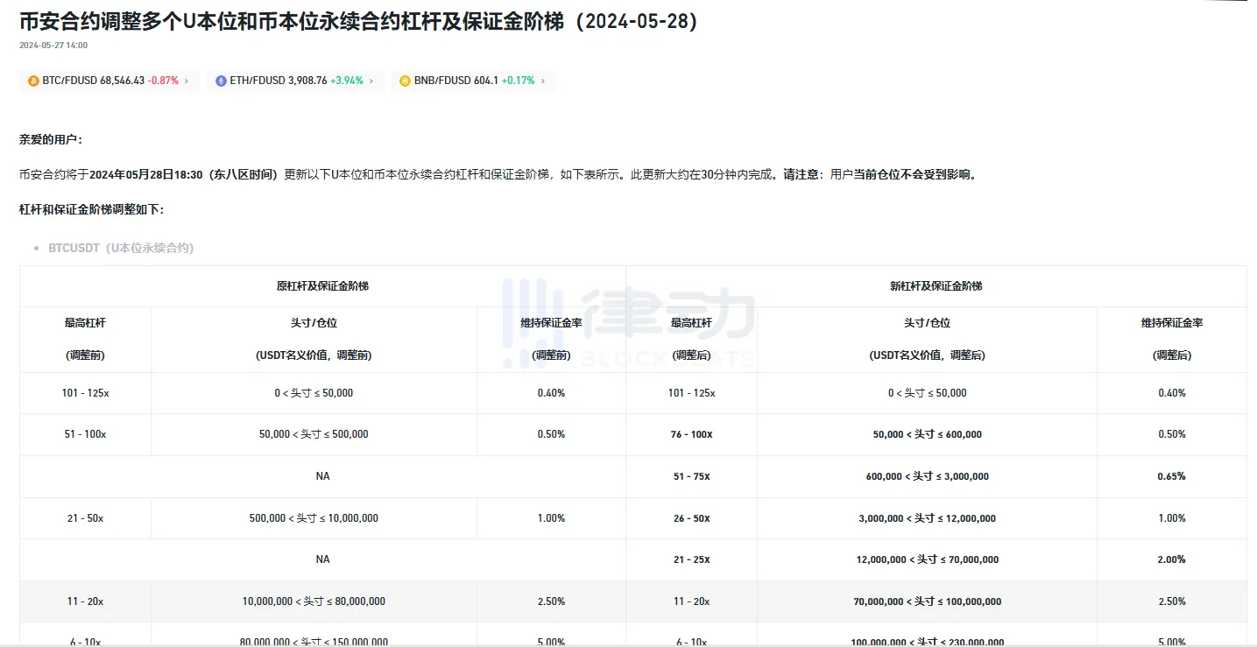Click the red -0.87% price change
Image resolution: width=1257 pixels, height=647 pixels.
click(x=163, y=81)
